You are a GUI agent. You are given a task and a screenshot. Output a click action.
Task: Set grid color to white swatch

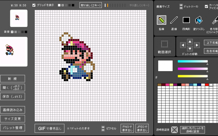pyautogui.click(x=59, y=5)
